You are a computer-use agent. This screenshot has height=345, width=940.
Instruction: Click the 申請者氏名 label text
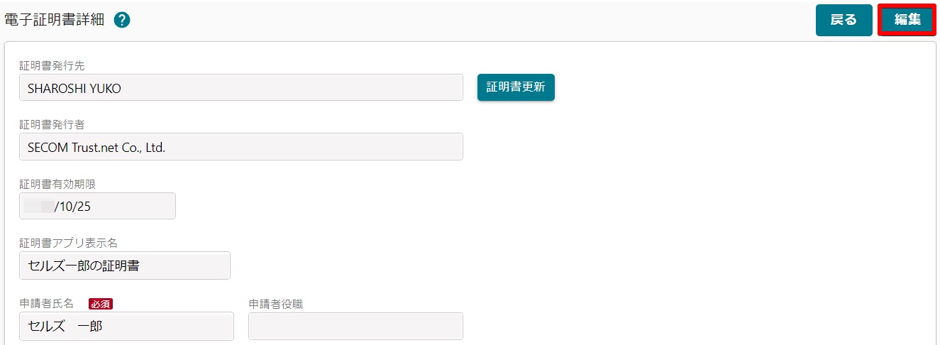tap(47, 304)
